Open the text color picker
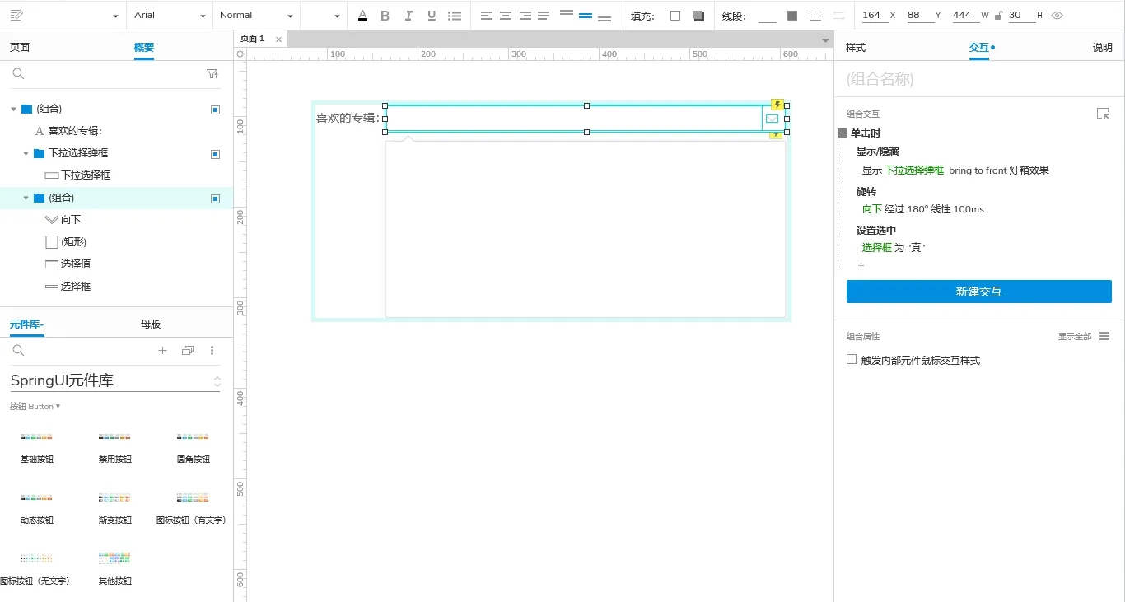Screen dimensions: 1125x602 tap(363, 16)
